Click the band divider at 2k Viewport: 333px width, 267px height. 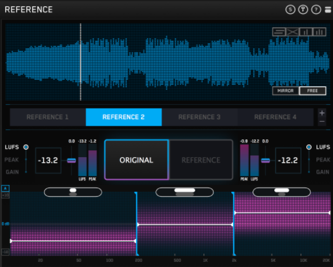click(233, 223)
